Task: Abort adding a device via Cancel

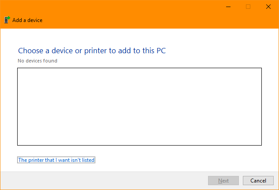Action: pyautogui.click(x=258, y=181)
